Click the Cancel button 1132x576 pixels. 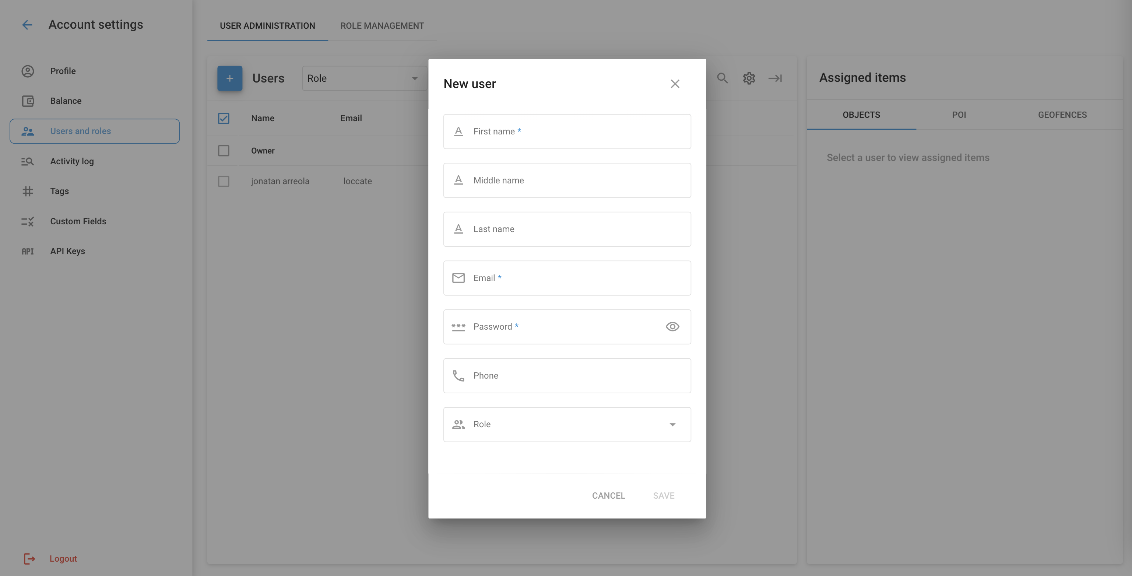(608, 496)
